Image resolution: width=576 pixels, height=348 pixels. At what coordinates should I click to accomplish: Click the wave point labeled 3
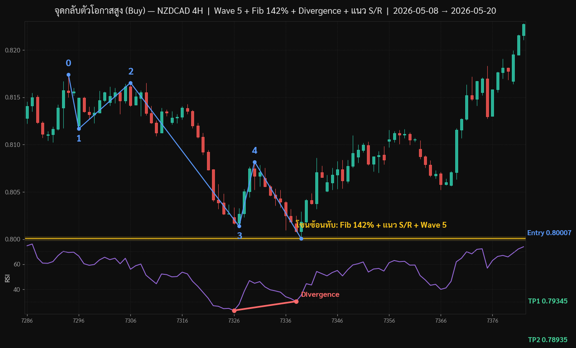(239, 226)
